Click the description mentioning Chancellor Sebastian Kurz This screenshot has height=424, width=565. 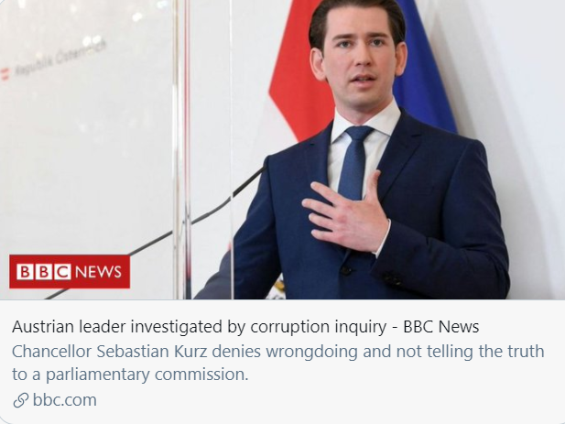pos(277,363)
